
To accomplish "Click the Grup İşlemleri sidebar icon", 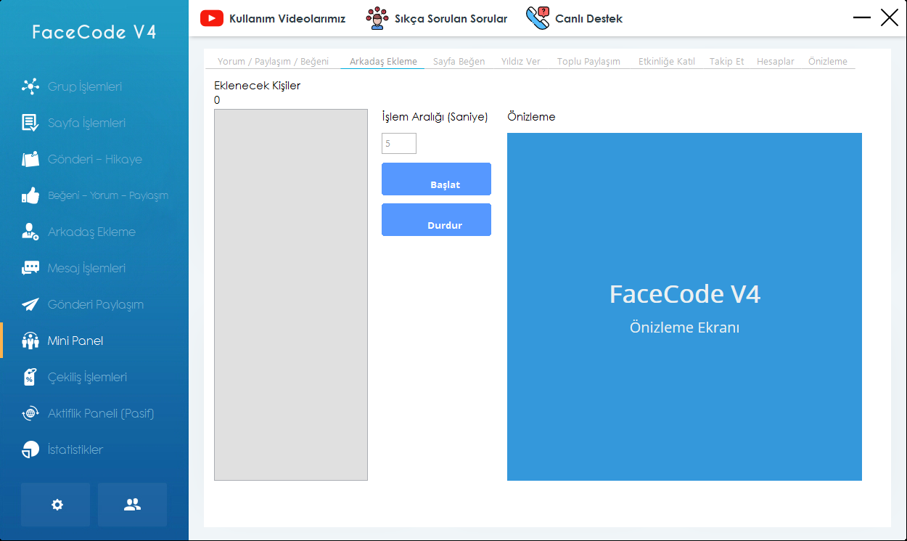I will 30,86.
